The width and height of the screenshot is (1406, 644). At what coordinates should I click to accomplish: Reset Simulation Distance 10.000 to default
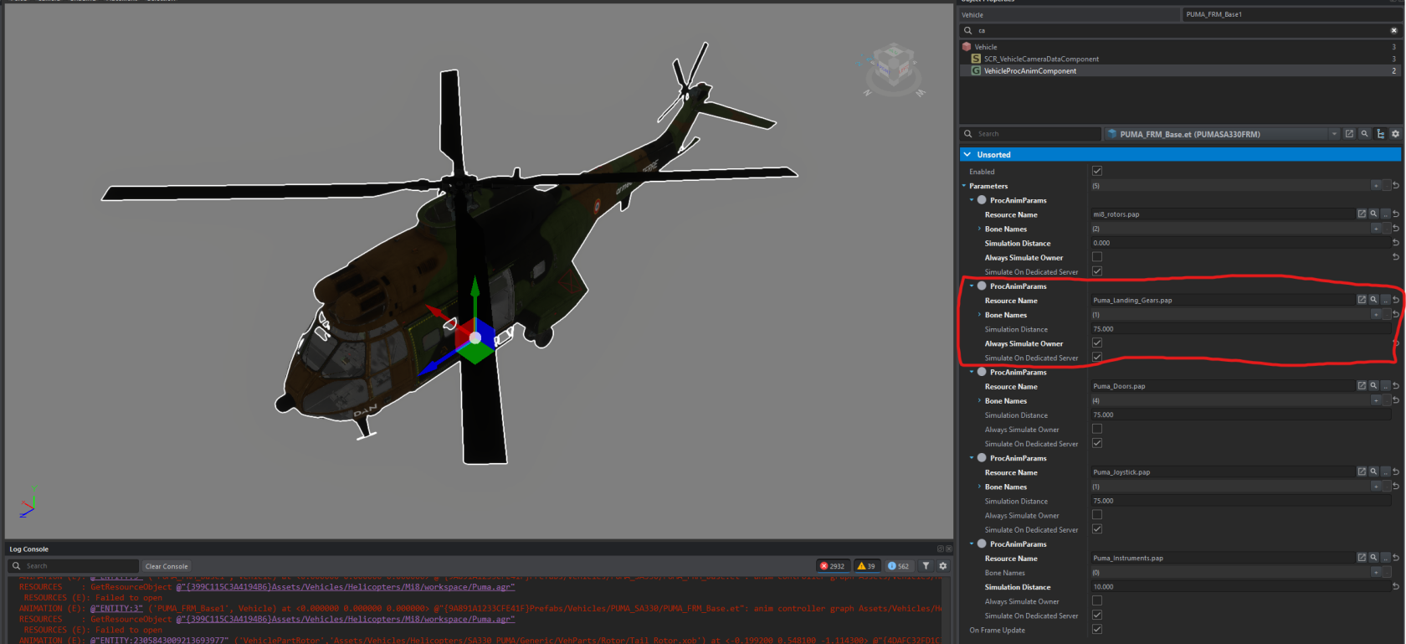tap(1396, 587)
